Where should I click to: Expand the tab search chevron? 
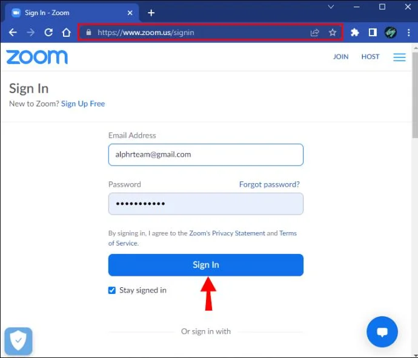pyautogui.click(x=331, y=7)
